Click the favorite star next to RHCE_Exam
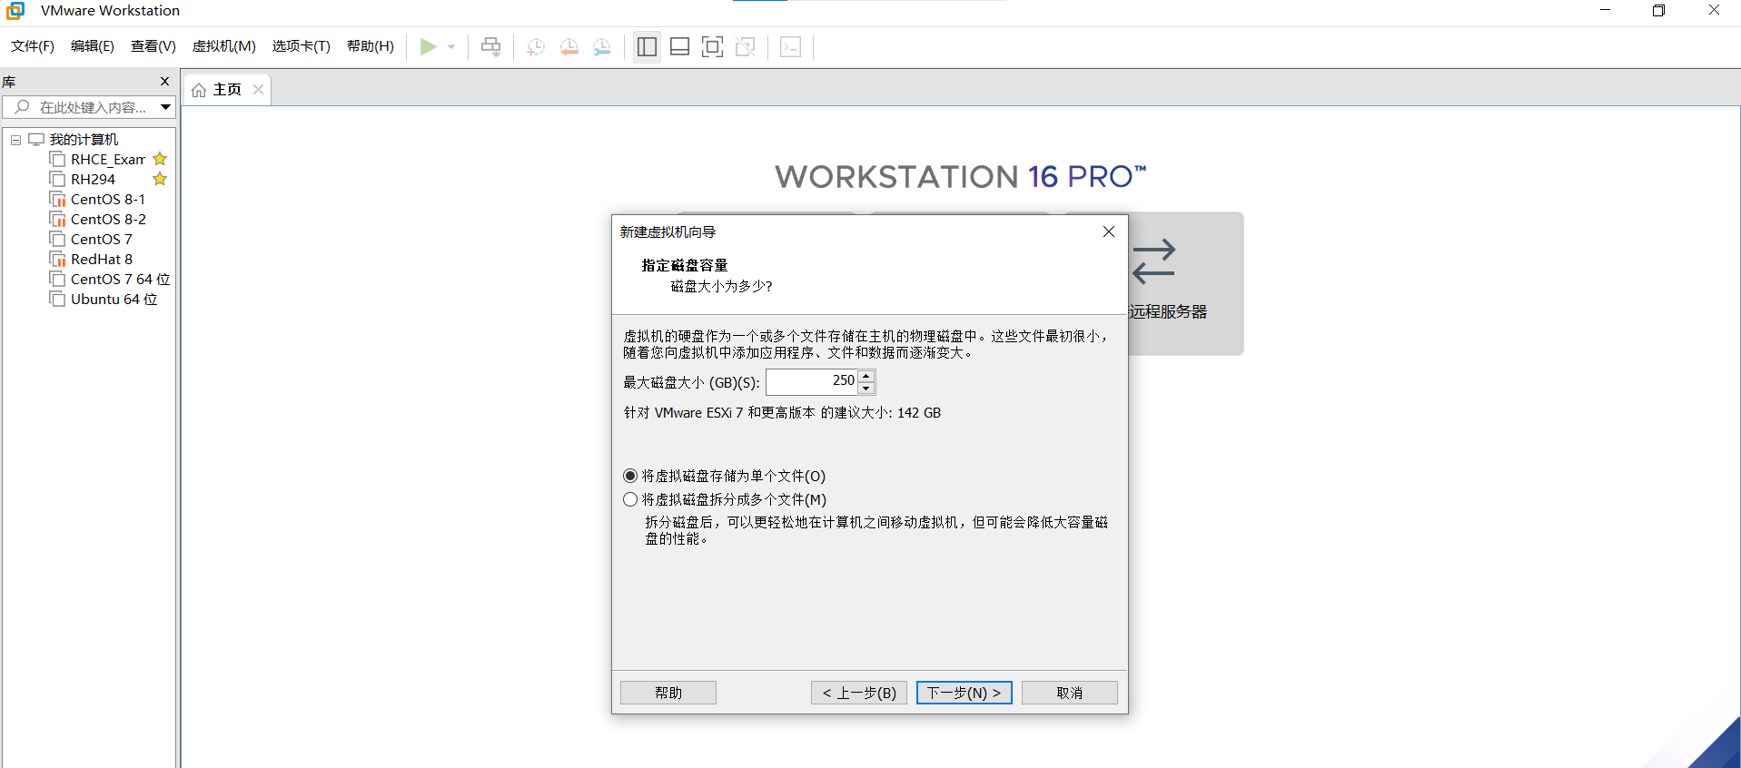This screenshot has height=768, width=1741. coord(160,159)
